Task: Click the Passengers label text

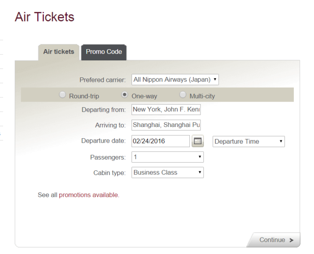Action: click(x=108, y=157)
